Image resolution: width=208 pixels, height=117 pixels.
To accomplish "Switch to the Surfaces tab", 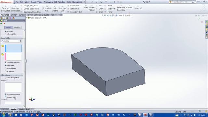I will point(22,15).
